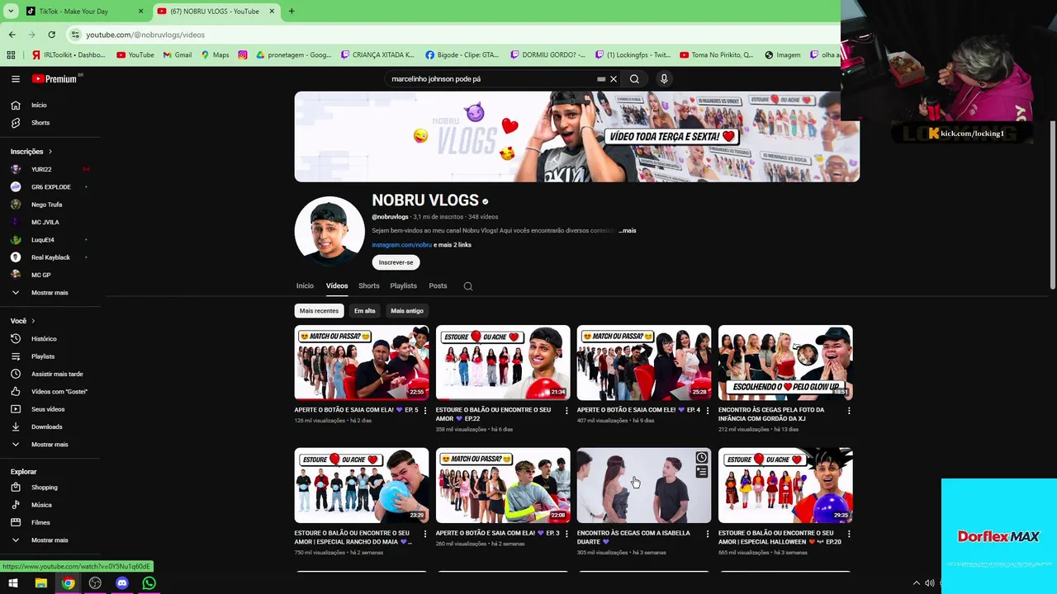Run search with magnifier button
1057x594 pixels.
point(634,79)
